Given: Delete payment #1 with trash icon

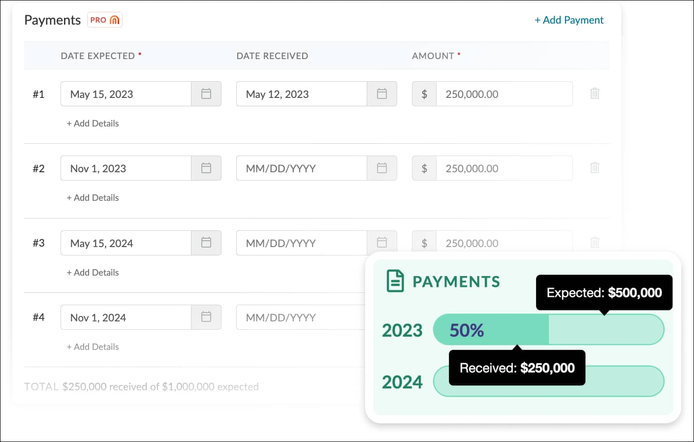Looking at the screenshot, I should (x=595, y=94).
